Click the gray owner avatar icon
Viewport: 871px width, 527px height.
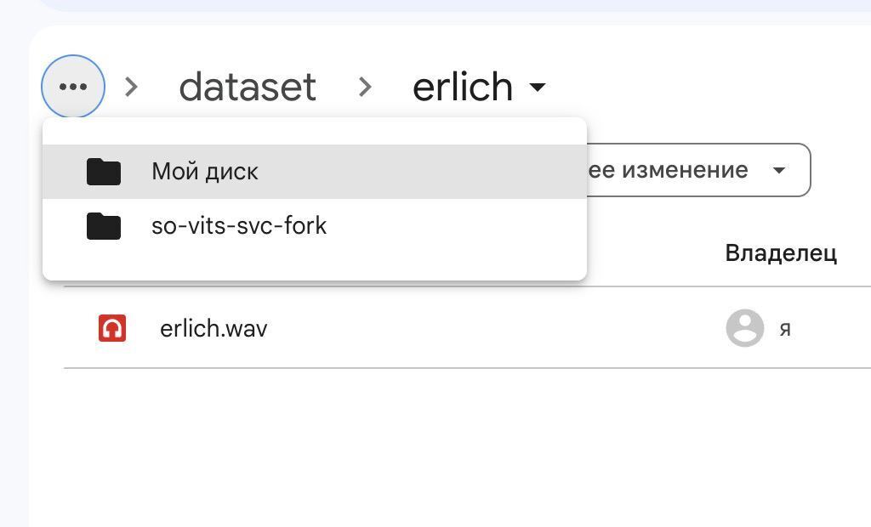tap(745, 328)
